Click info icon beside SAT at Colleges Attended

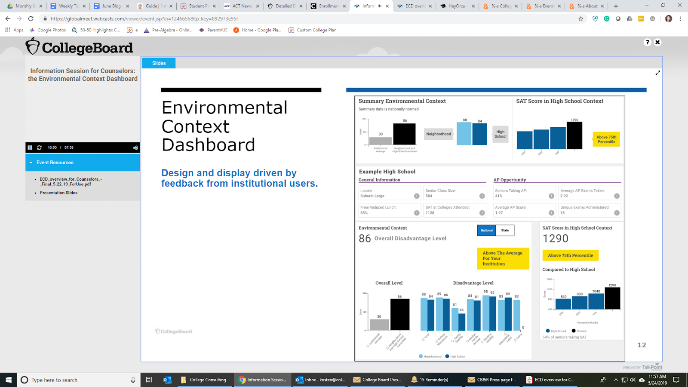click(482, 213)
